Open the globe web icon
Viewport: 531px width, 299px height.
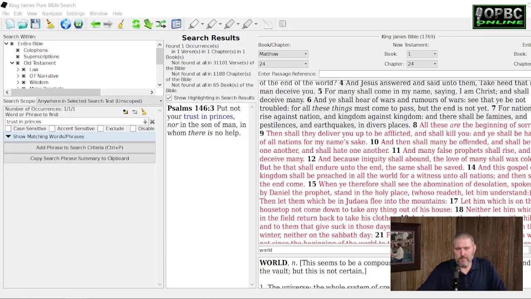click(66, 24)
